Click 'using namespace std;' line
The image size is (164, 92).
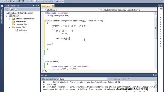tap(58, 16)
